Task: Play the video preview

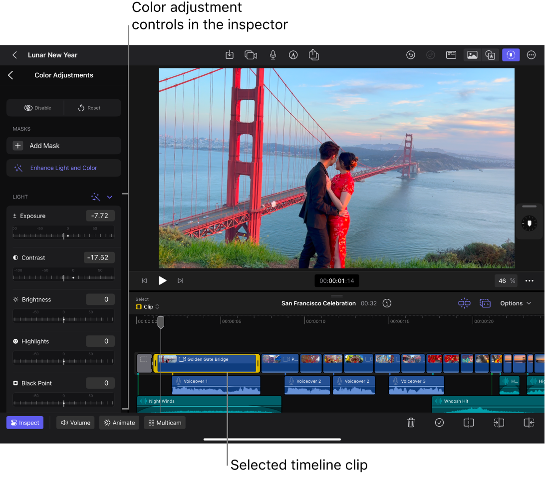Action: pos(162,280)
